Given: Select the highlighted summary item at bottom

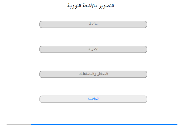Looking at the screenshot, I should [x=93, y=99].
